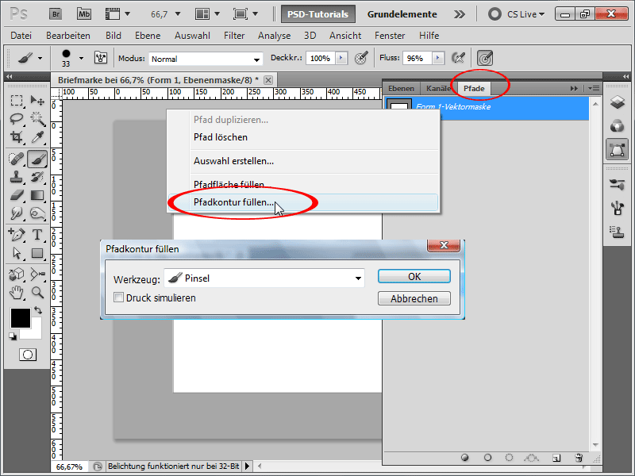
Task: Click the white background color swatch
Action: click(x=34, y=332)
